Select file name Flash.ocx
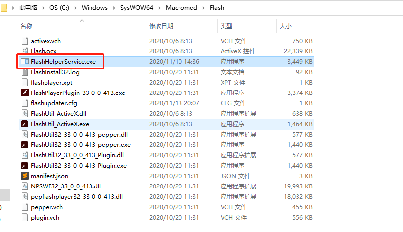This screenshot has height=232, width=403. pyautogui.click(x=44, y=51)
